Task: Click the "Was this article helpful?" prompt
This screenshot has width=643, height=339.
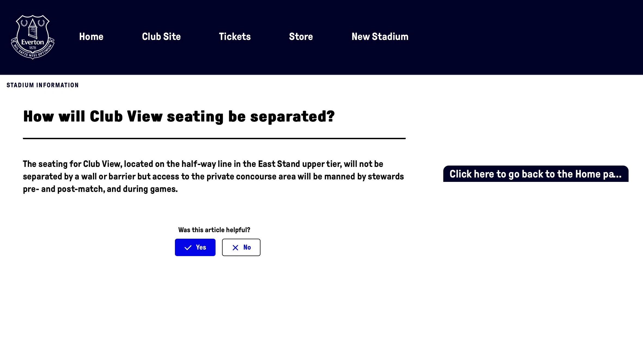Action: 214,230
